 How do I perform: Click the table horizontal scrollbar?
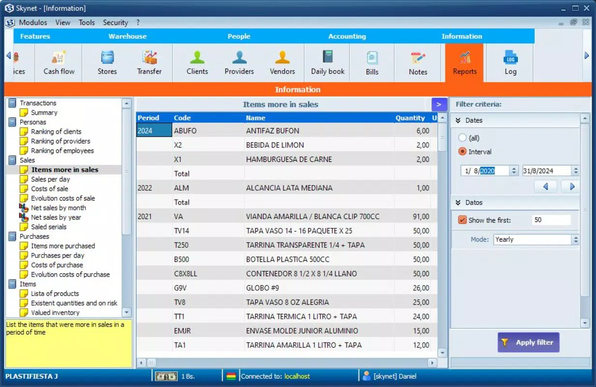(x=287, y=362)
